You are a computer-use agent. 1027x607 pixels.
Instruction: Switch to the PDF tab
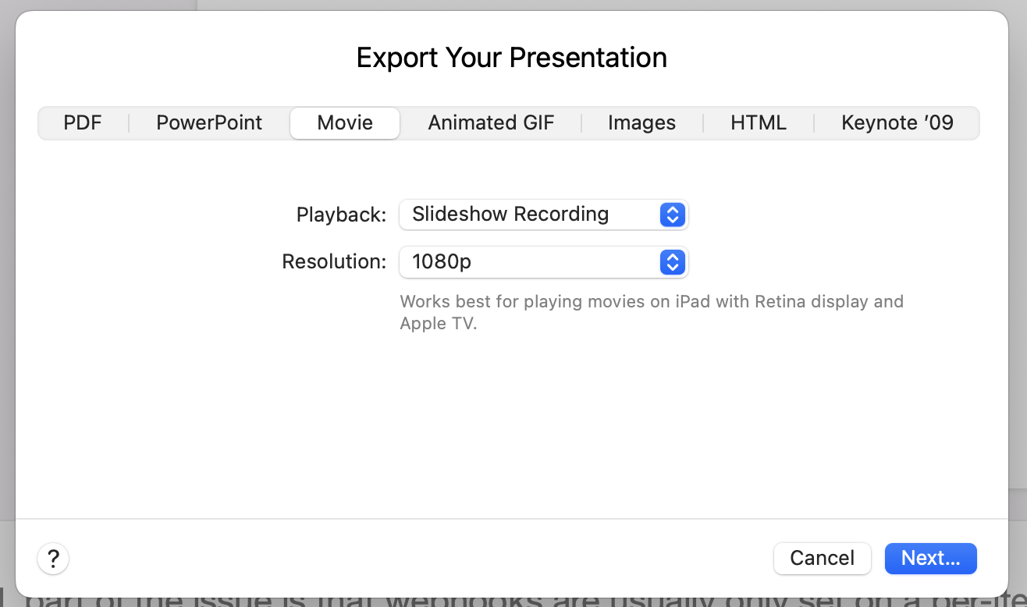tap(82, 122)
